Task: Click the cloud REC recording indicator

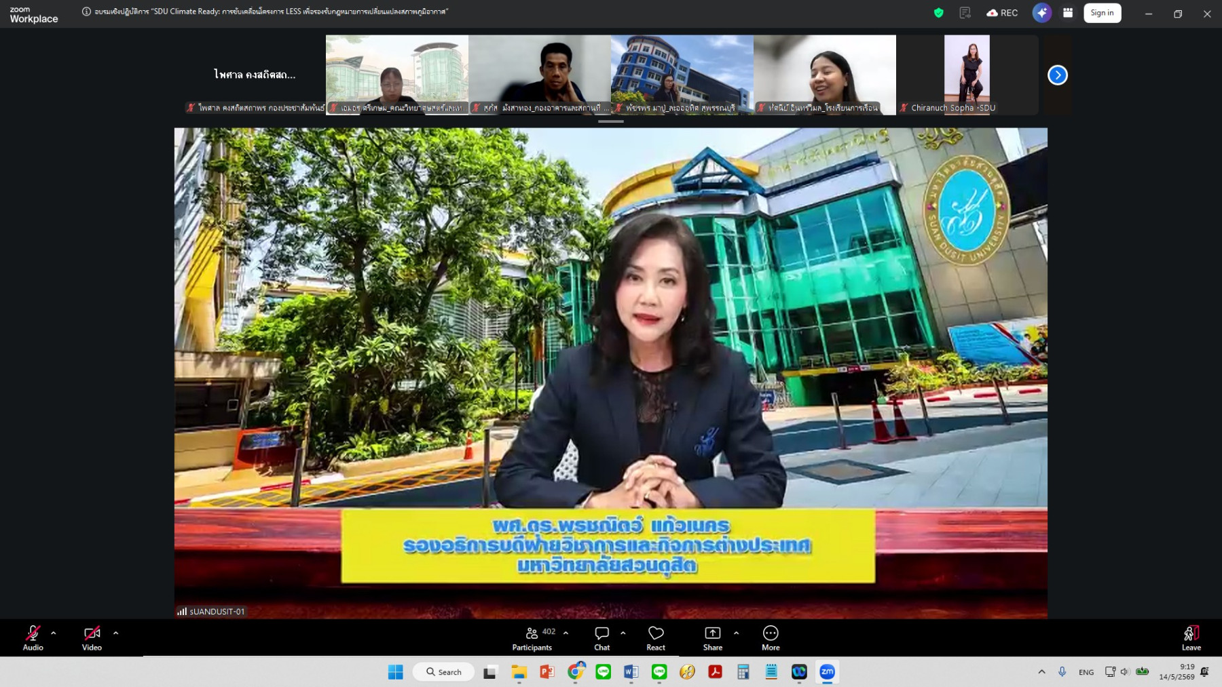Action: pyautogui.click(x=1002, y=13)
